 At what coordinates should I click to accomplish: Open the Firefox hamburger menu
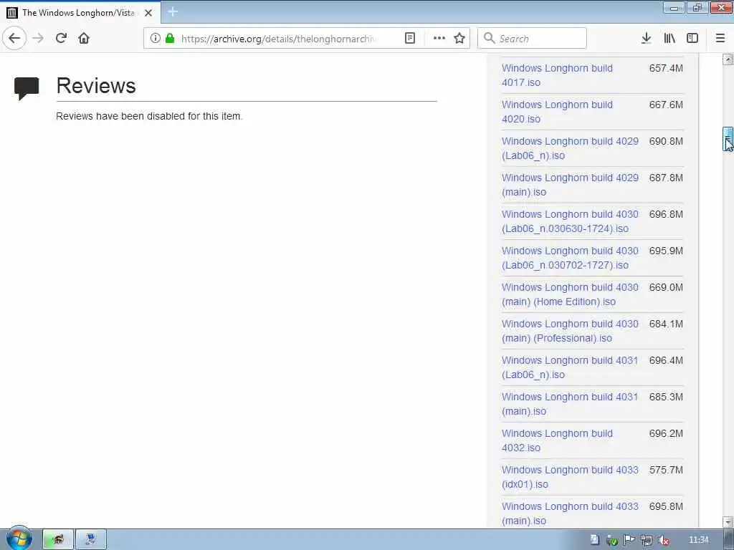720,38
